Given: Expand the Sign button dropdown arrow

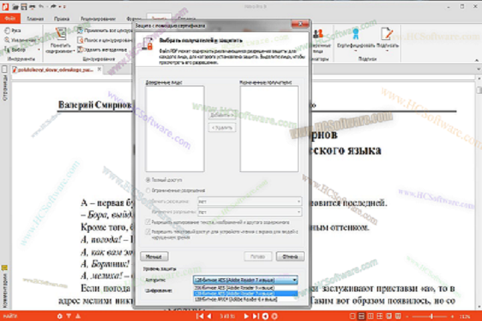Looking at the screenshot, I should tap(387, 51).
